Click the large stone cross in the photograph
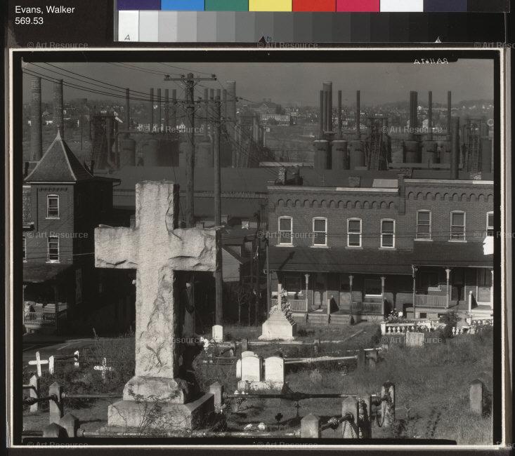515x456 pixels. pyautogui.click(x=155, y=304)
